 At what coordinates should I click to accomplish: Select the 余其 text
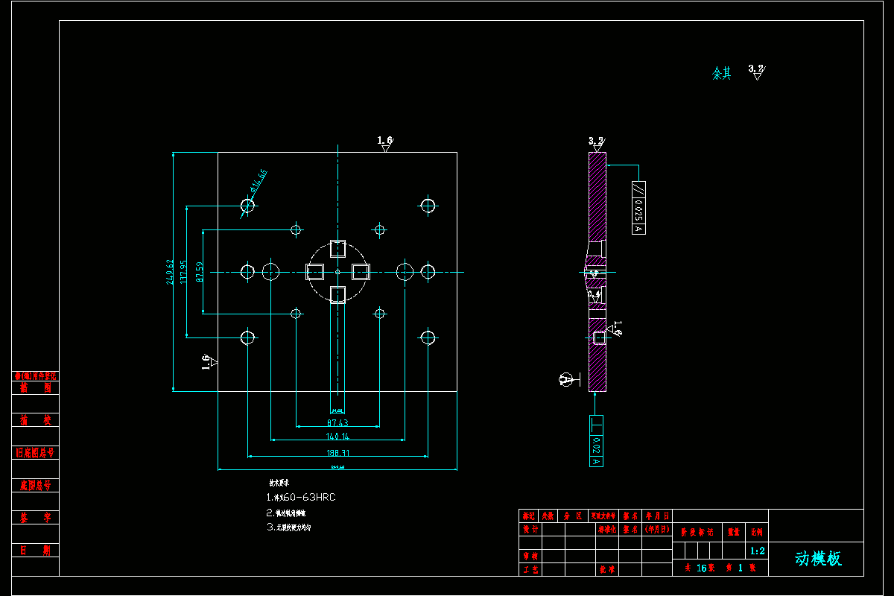click(x=722, y=73)
